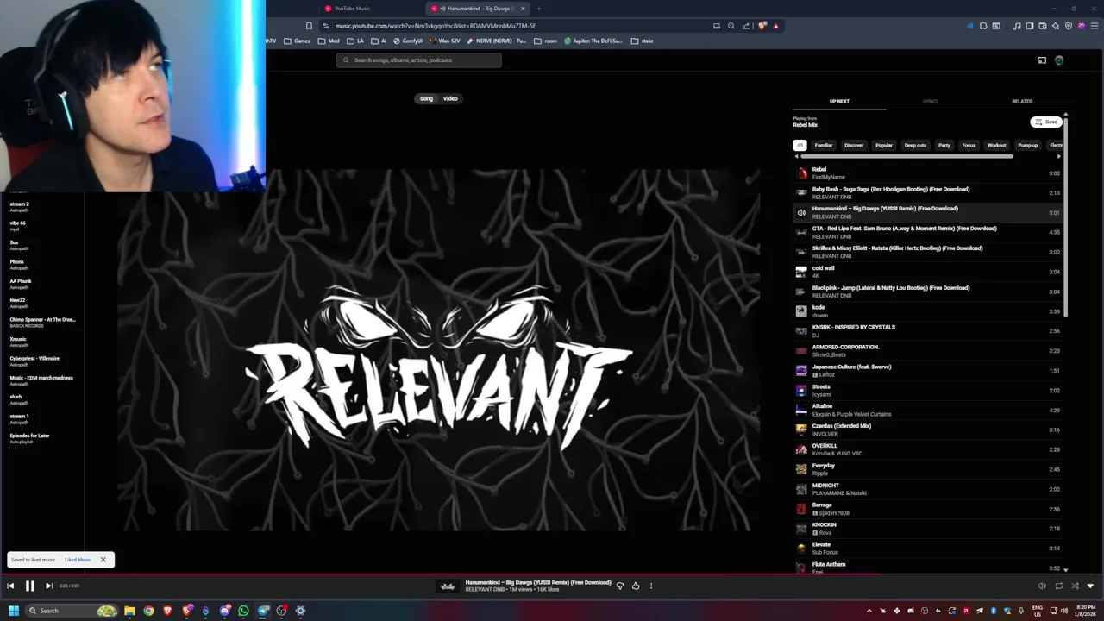Open File Explorer from the taskbar

129,611
